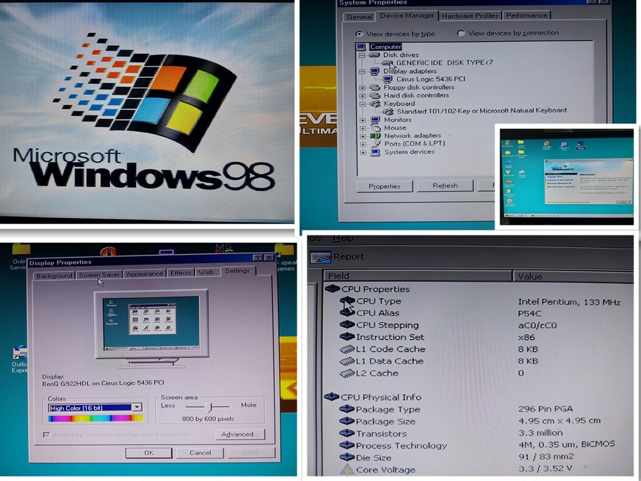Switch to the General tab
Image resolution: width=641 pixels, height=481 pixels.
click(x=359, y=17)
